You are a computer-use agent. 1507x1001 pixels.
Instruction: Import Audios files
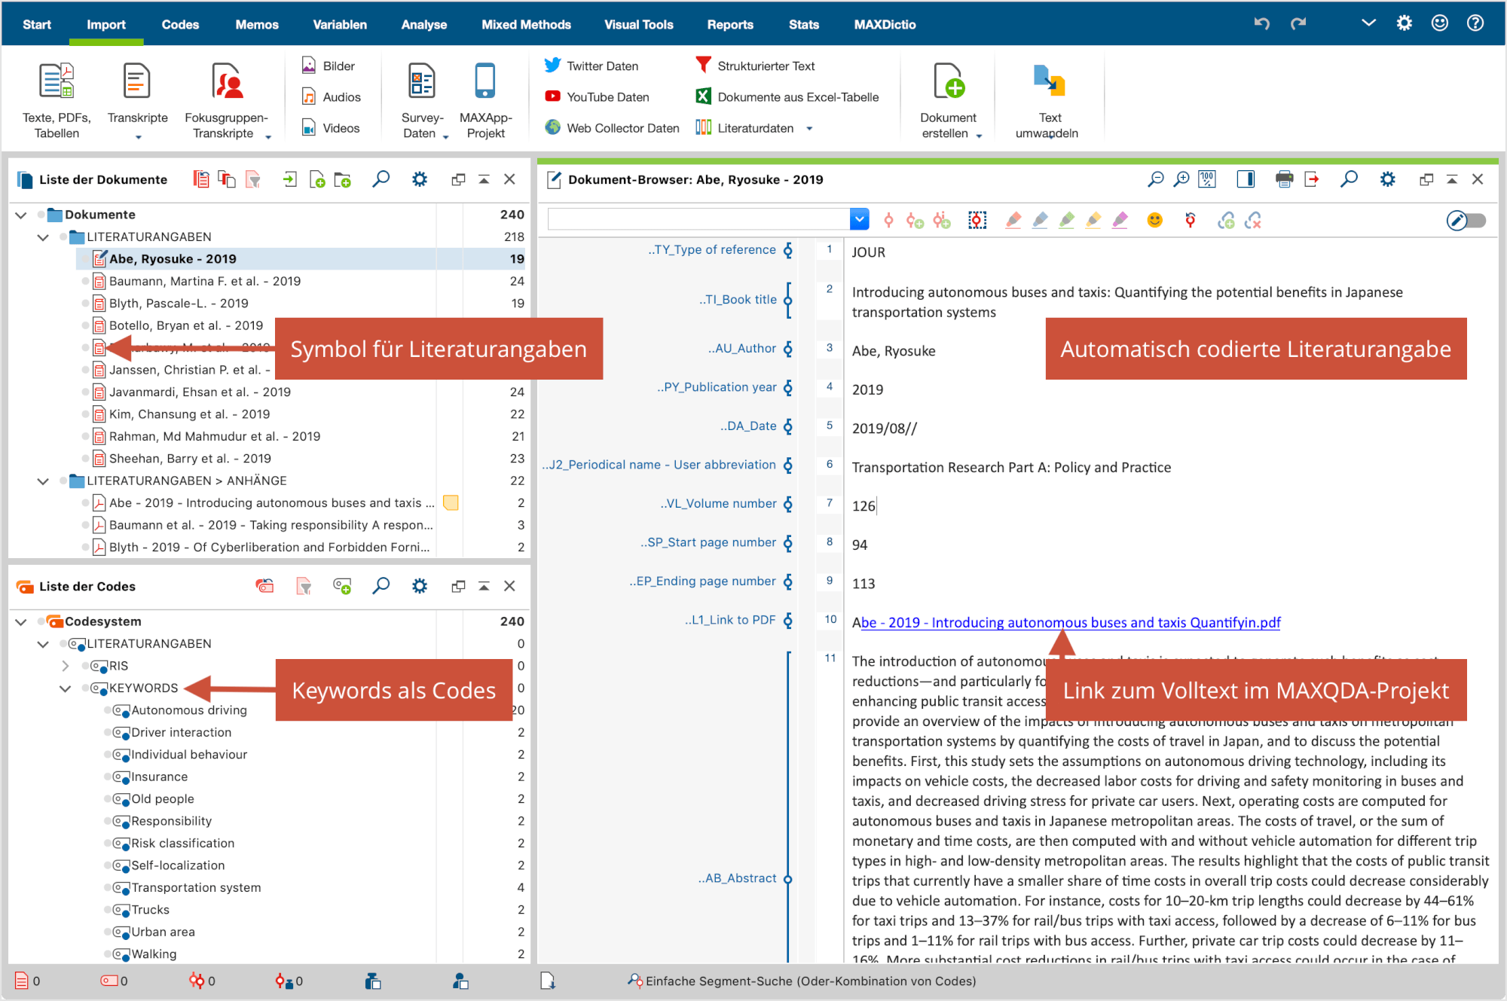(x=331, y=97)
